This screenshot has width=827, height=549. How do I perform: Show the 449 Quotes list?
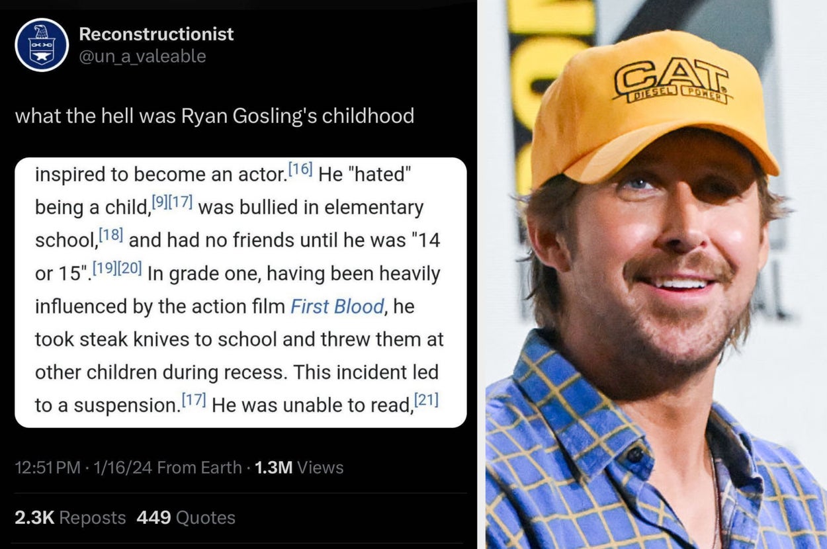coord(186,517)
